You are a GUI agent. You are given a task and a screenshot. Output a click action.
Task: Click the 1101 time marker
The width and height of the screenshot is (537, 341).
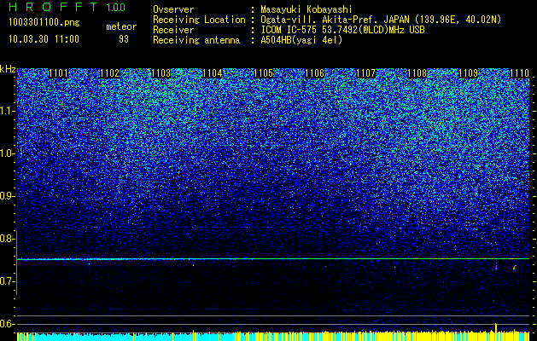[59, 73]
